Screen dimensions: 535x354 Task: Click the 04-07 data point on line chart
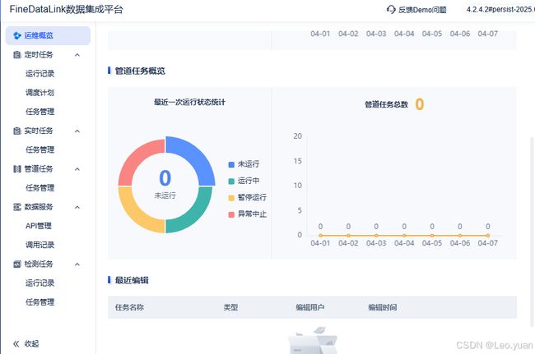(488, 236)
